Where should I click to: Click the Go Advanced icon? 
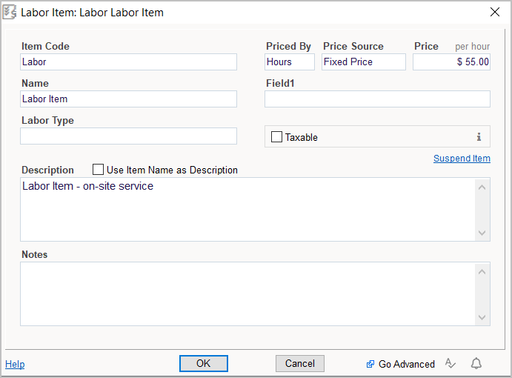pyautogui.click(x=370, y=364)
